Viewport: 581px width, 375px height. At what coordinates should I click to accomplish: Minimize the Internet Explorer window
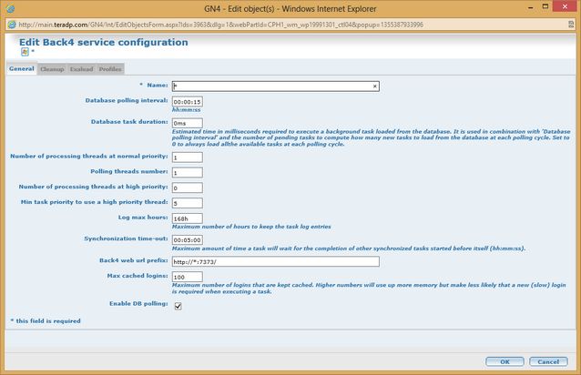(530, 7)
